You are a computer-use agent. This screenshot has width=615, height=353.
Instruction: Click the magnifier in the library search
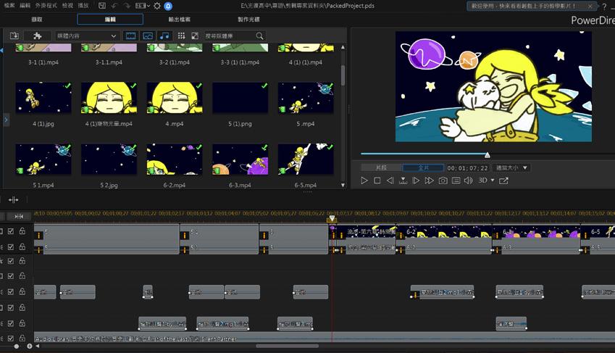[x=259, y=36]
